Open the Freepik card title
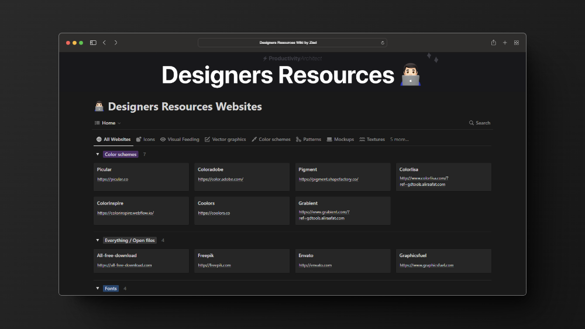 (205, 255)
